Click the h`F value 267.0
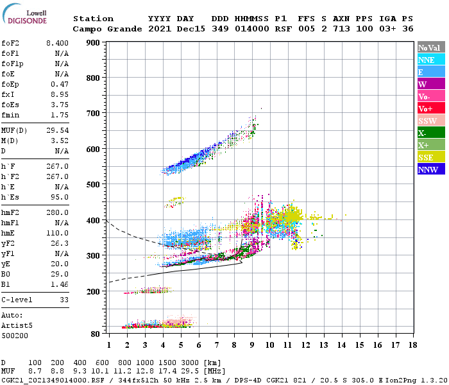This screenshot has width=449, height=385. 57,166
